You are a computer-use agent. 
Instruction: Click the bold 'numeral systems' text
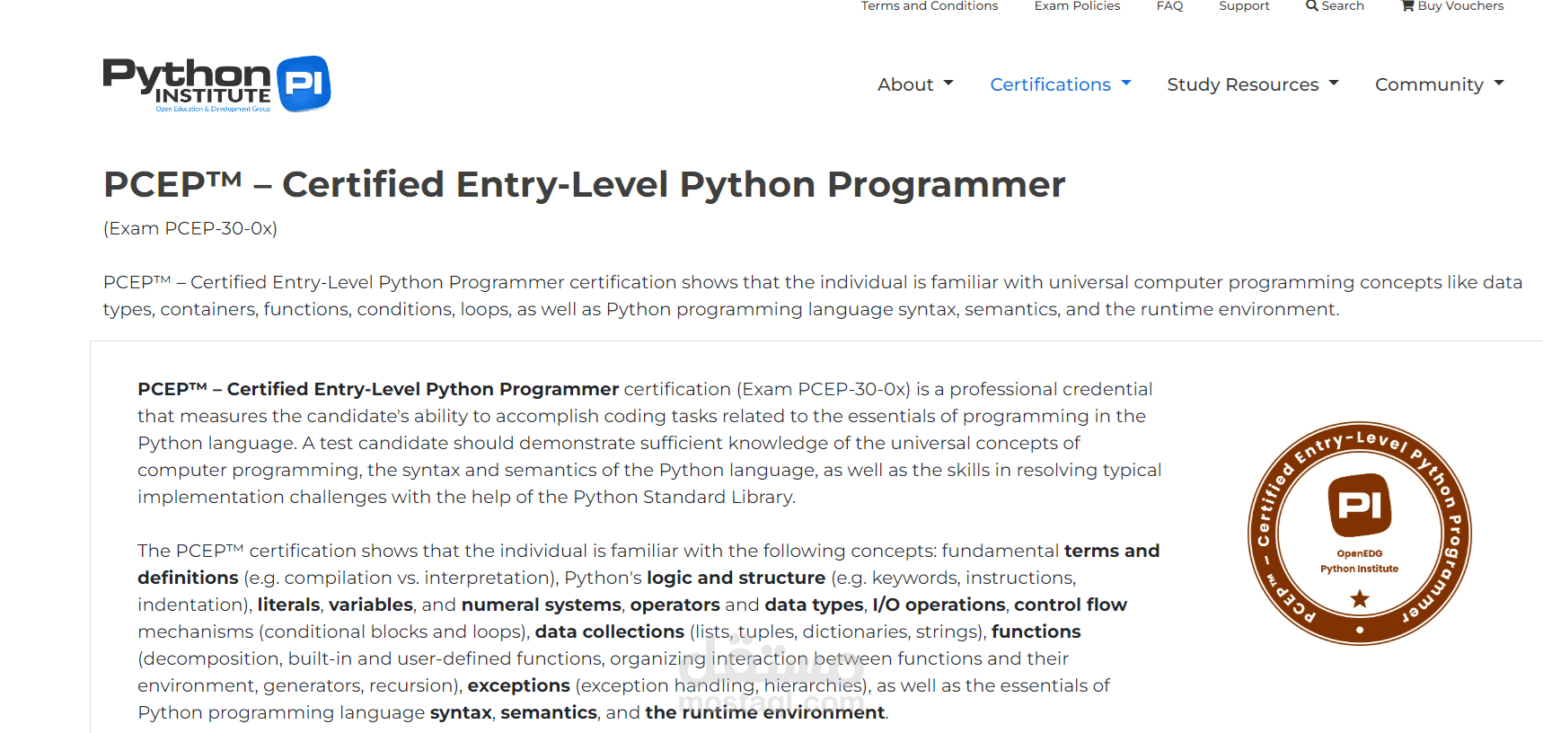pyautogui.click(x=541, y=605)
